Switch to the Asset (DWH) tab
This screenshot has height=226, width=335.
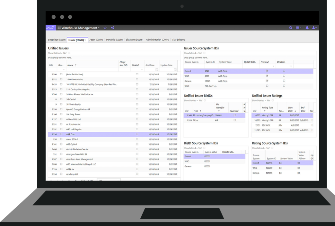(96, 40)
